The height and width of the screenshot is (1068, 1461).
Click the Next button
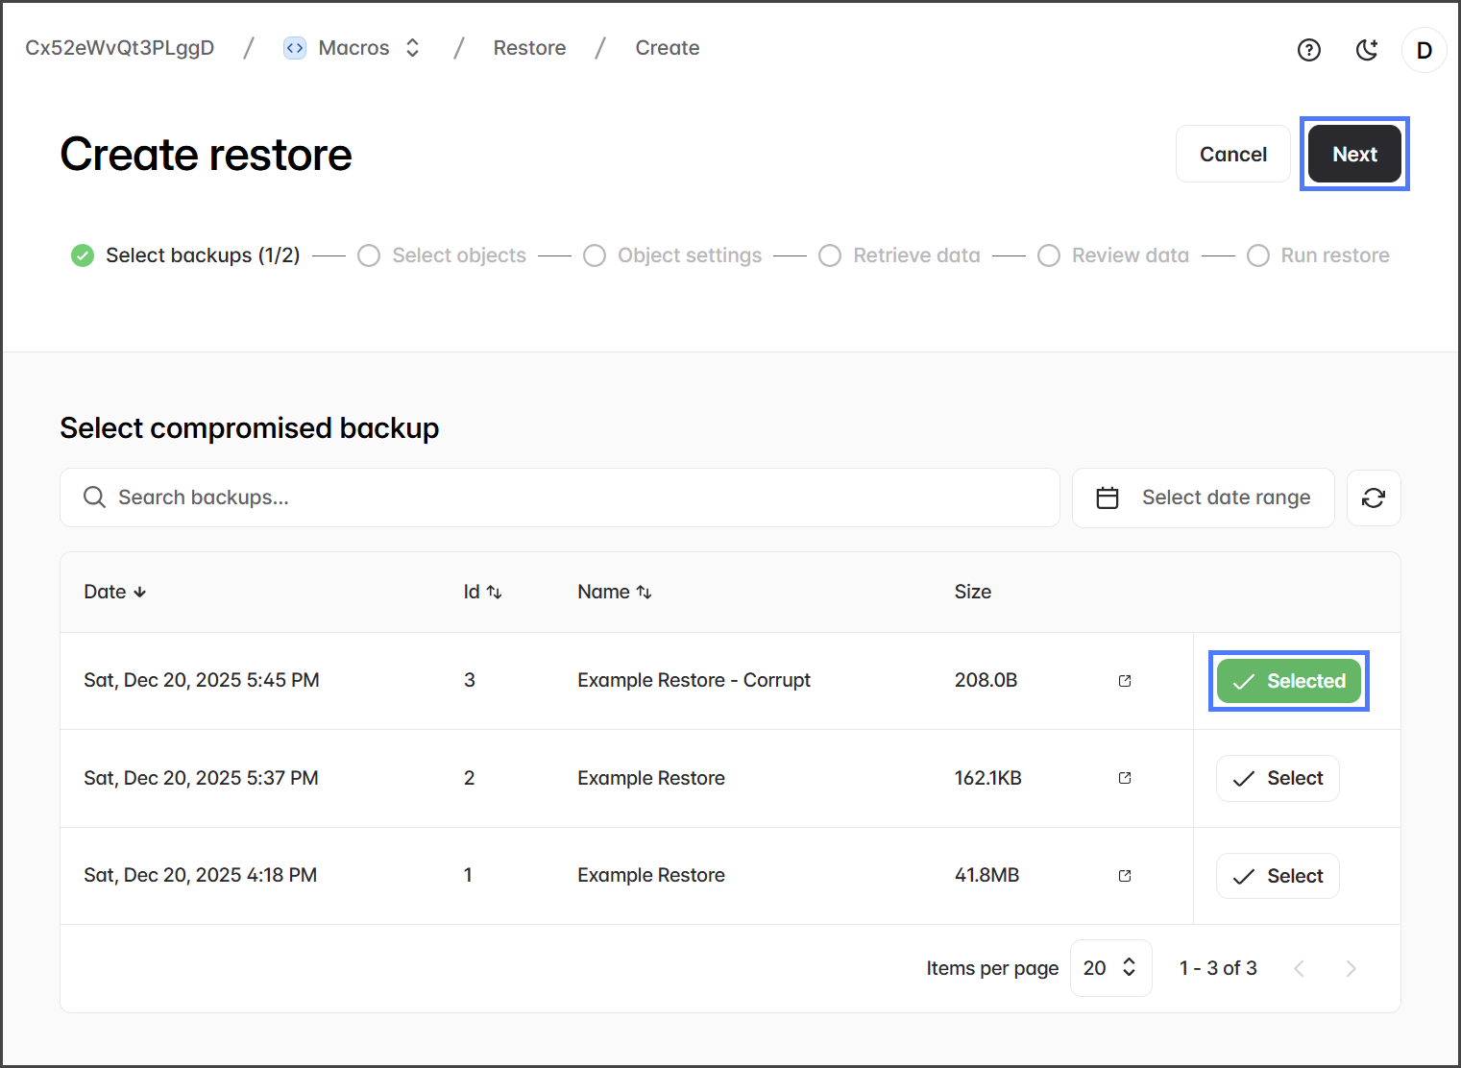(x=1353, y=155)
